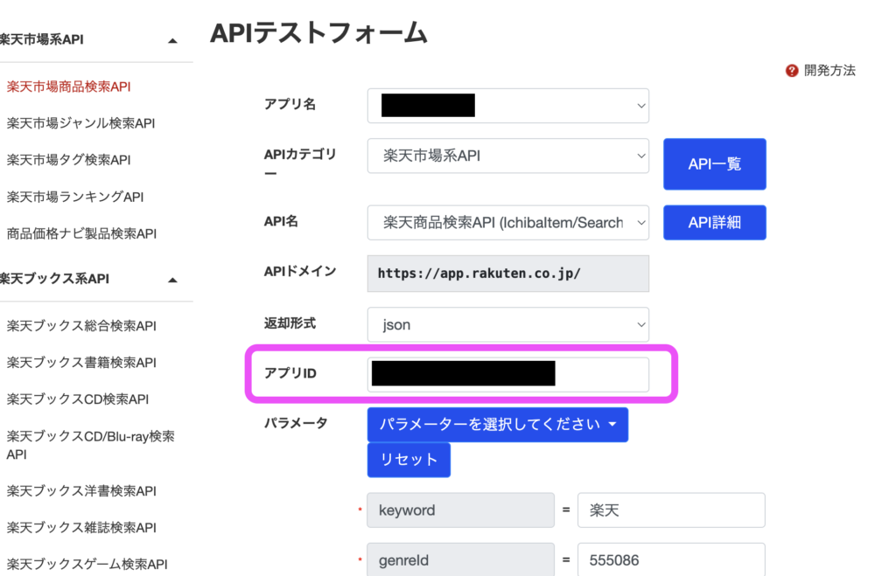Go to 楽天市場ランキングAPI in the sidebar
The image size is (896, 576).
(75, 197)
